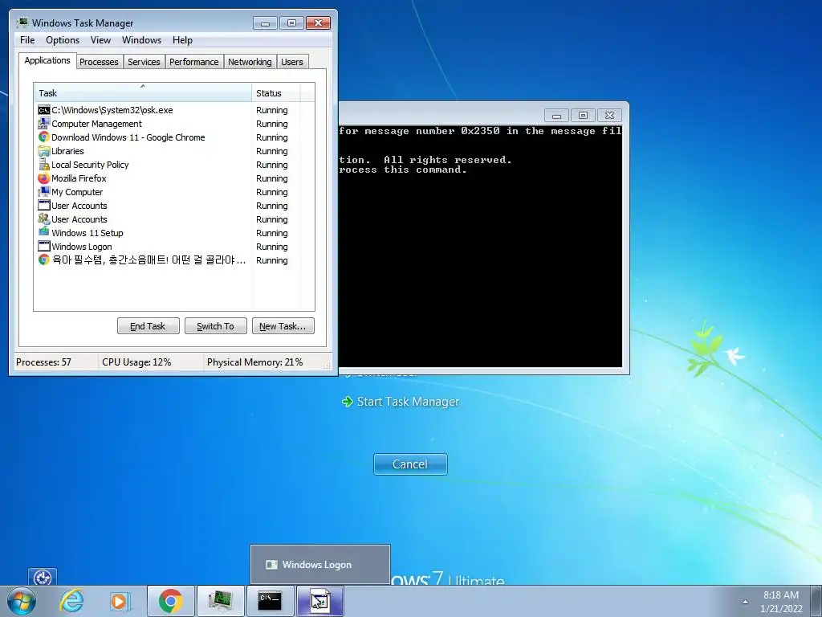Switch to the Processes tab

pos(99,62)
